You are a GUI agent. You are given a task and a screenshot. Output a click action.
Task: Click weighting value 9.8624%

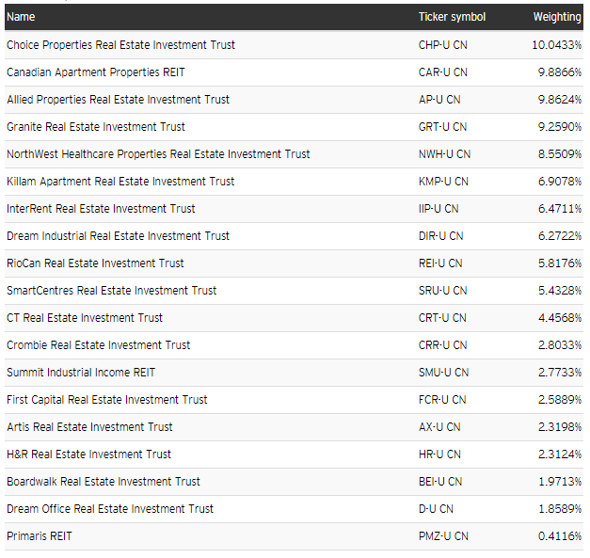click(x=560, y=100)
